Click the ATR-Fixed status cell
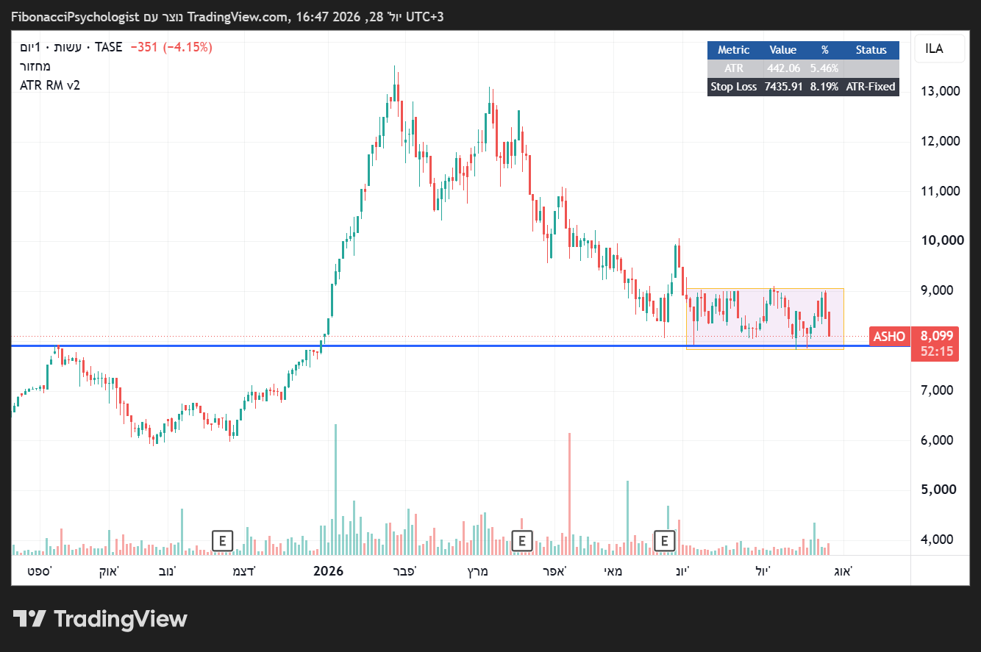This screenshot has height=652, width=981. coord(871,87)
